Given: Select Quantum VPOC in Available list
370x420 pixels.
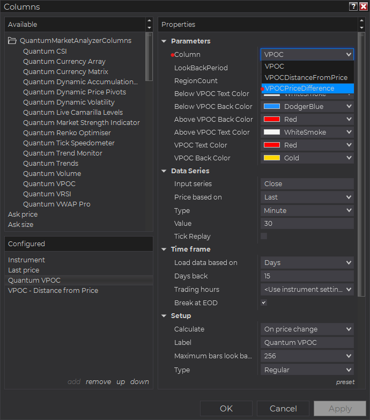Looking at the screenshot, I should coord(49,184).
